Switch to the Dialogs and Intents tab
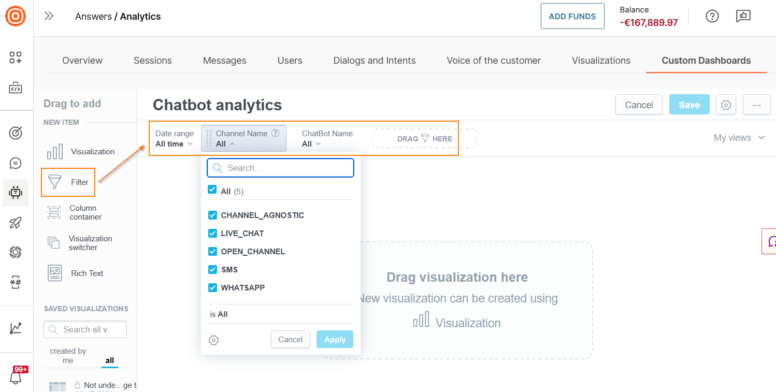This screenshot has width=776, height=392. pos(374,60)
